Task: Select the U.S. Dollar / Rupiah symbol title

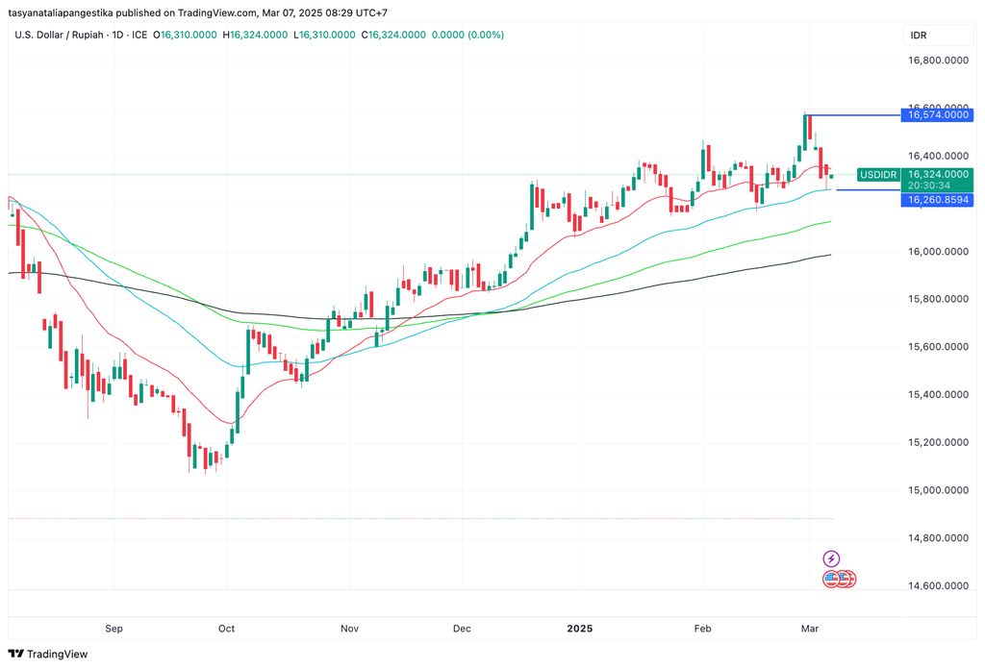Action: (x=59, y=36)
